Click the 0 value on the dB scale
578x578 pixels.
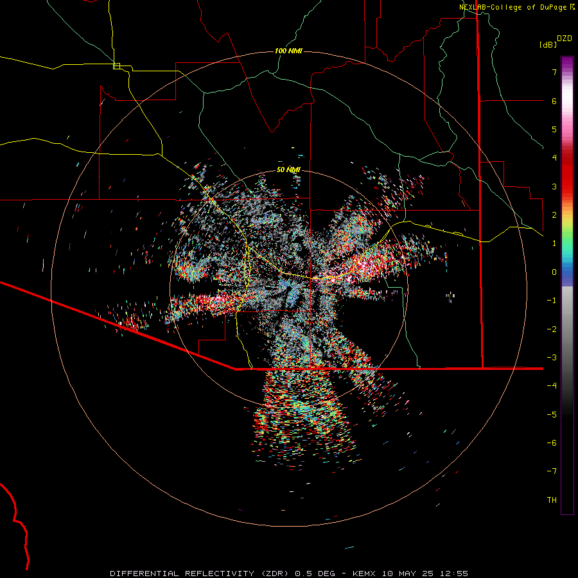pos(554,272)
